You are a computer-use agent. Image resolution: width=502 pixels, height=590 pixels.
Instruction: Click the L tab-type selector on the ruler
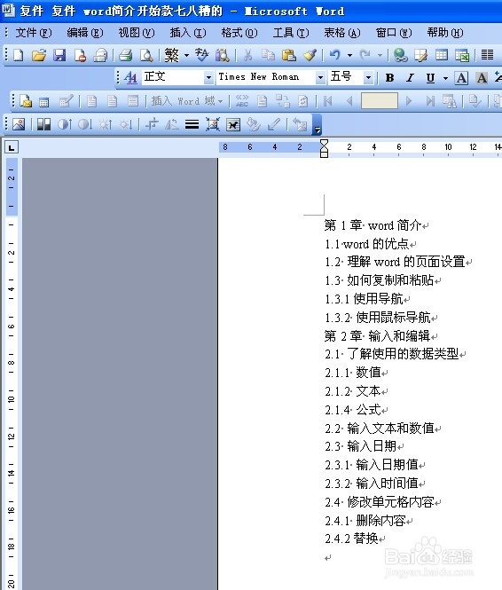click(x=12, y=147)
